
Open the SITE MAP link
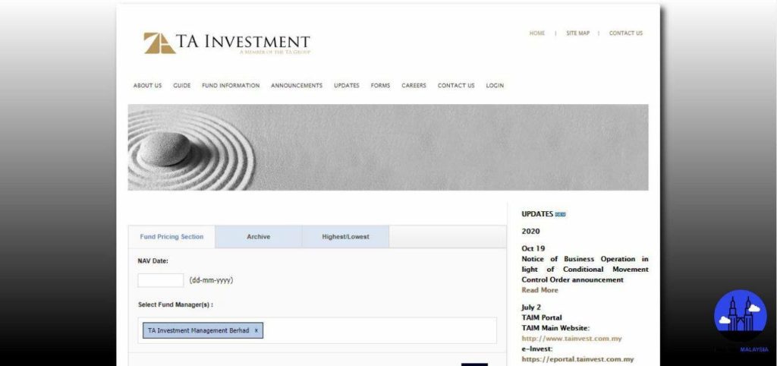tap(577, 33)
